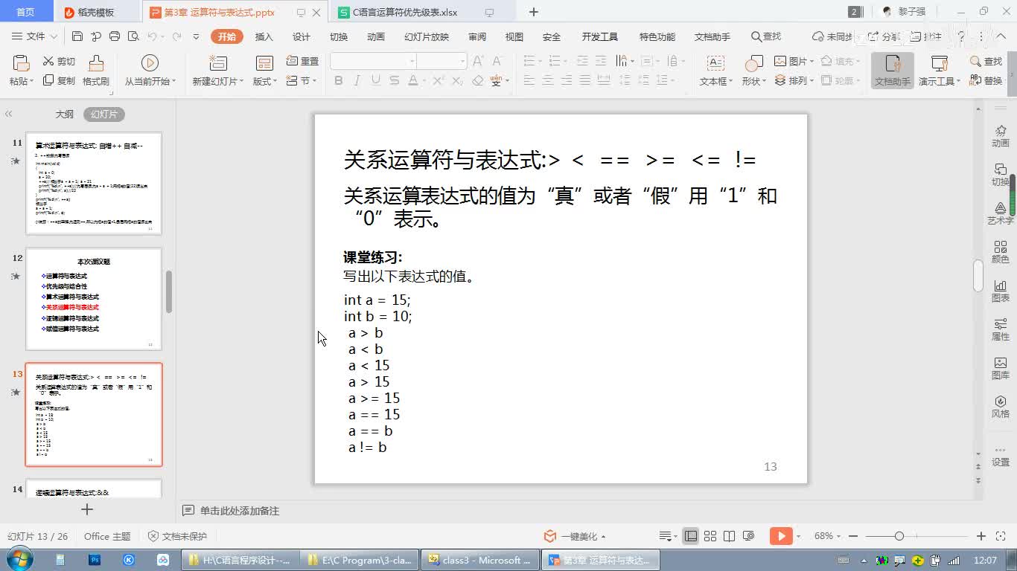Start slideshow with orange play button
The image size is (1017, 571).
coord(780,536)
